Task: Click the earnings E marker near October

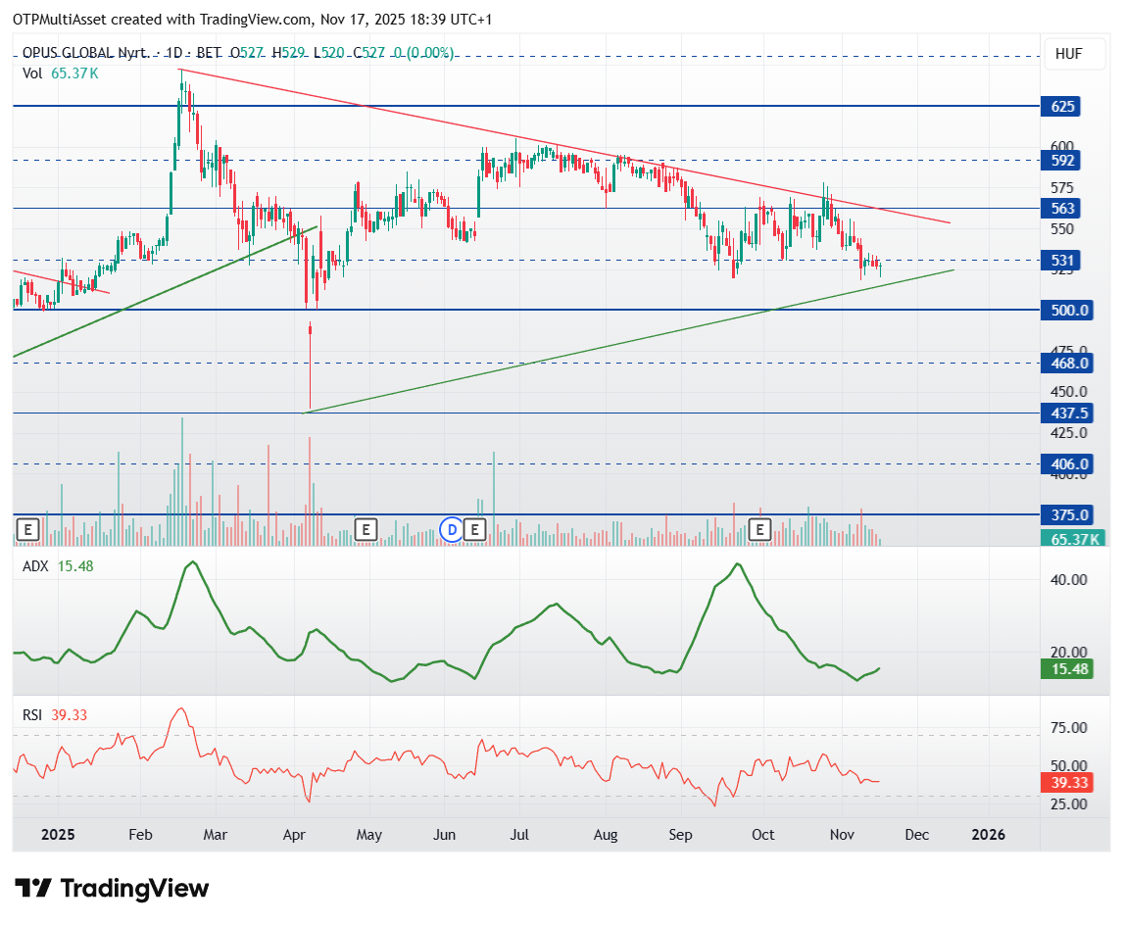Action: (759, 530)
